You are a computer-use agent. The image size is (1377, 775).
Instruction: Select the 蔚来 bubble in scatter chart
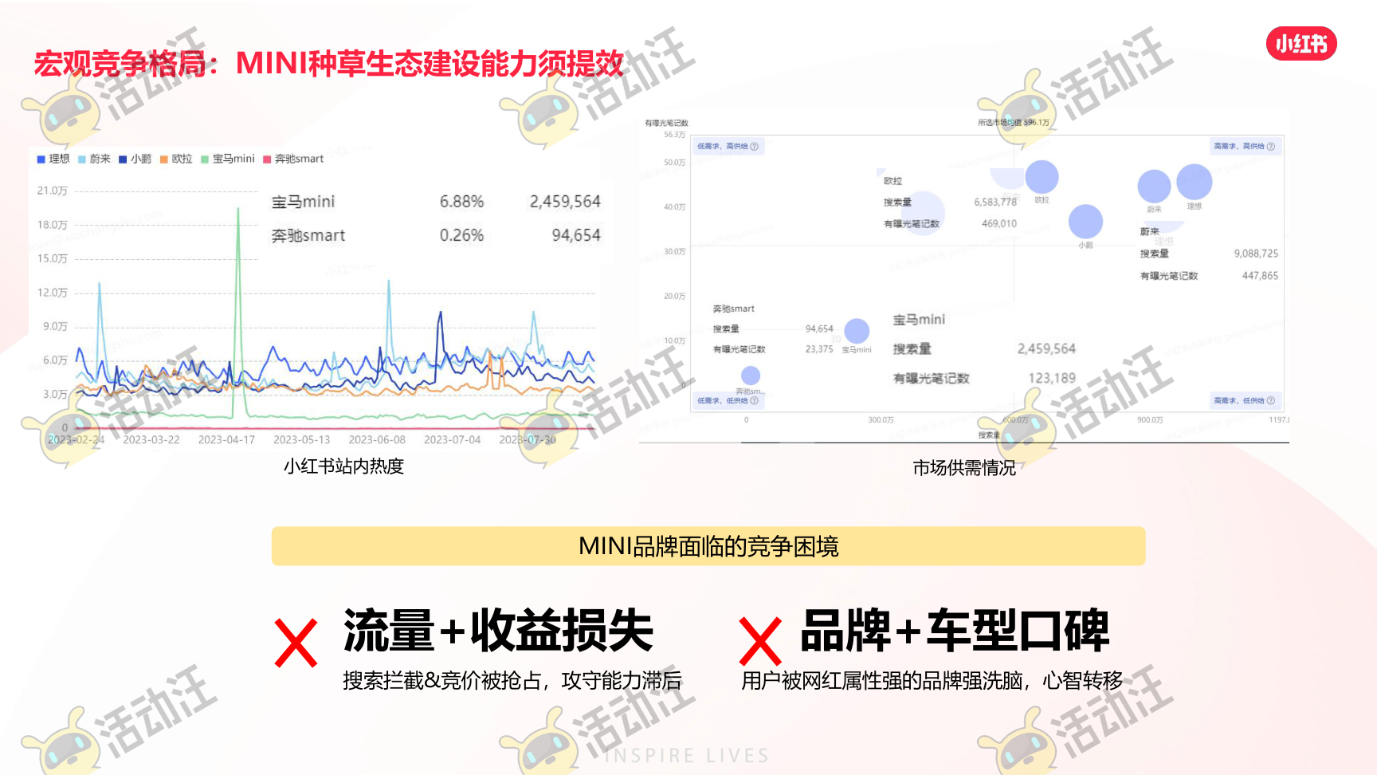pos(1154,187)
